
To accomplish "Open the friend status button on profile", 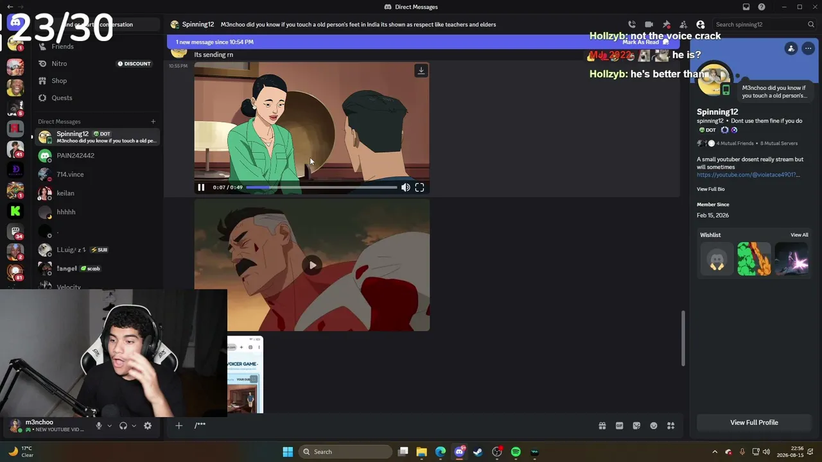I will click(x=791, y=49).
